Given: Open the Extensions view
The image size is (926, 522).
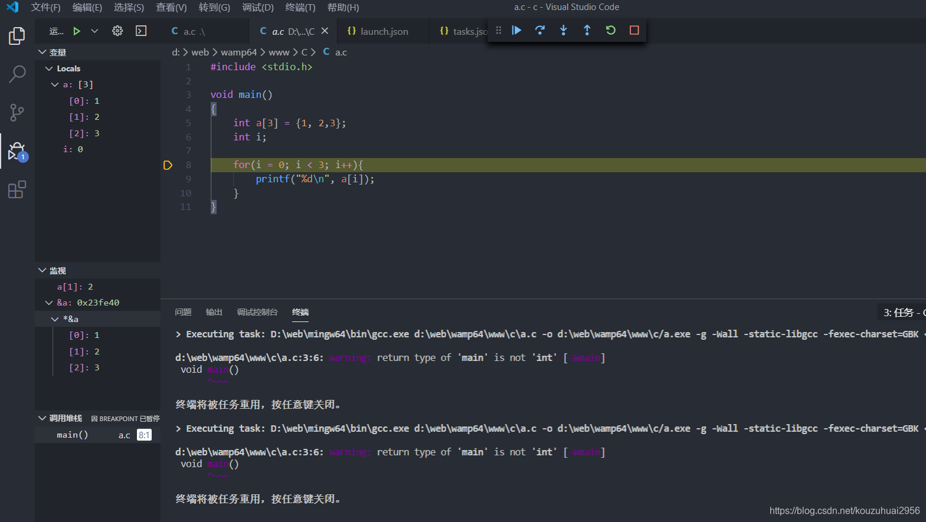Looking at the screenshot, I should 17,189.
